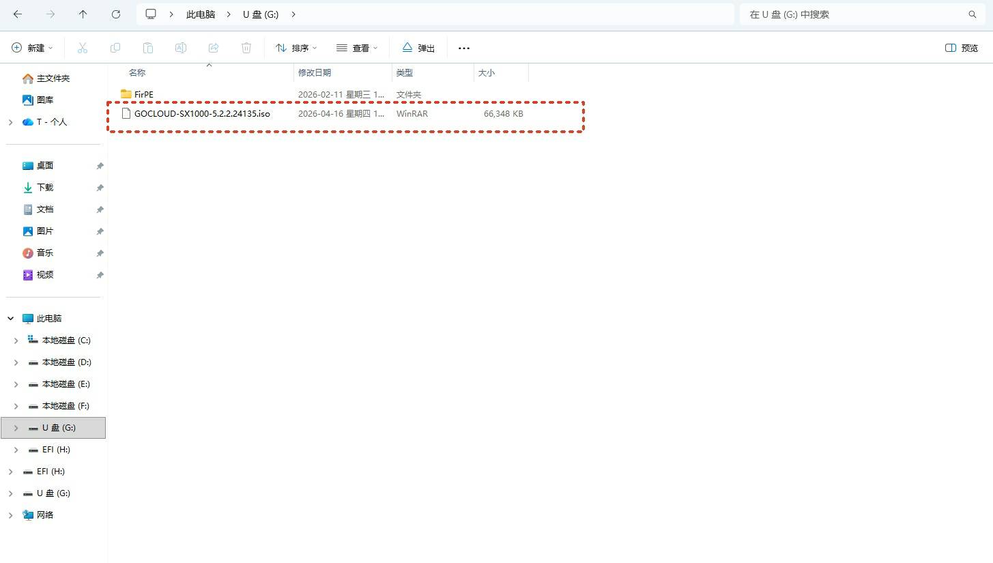Viewport: 993px width, 563px height.
Task: Click the search magnifier icon
Action: click(973, 14)
